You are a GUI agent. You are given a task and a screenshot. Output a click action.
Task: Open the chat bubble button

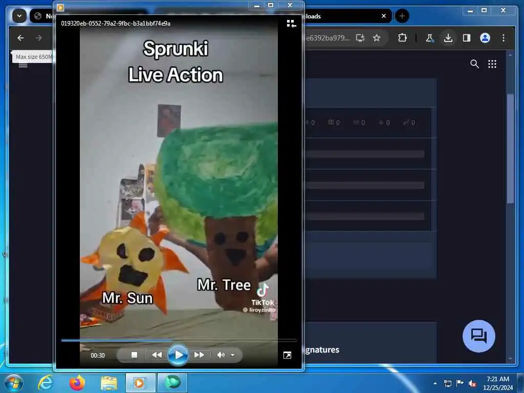click(x=478, y=336)
